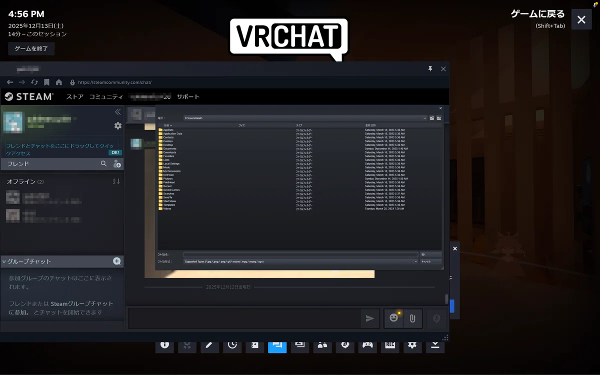Click the chat history scrollbar thumb
Screen dimensions: 600x375
446,299
